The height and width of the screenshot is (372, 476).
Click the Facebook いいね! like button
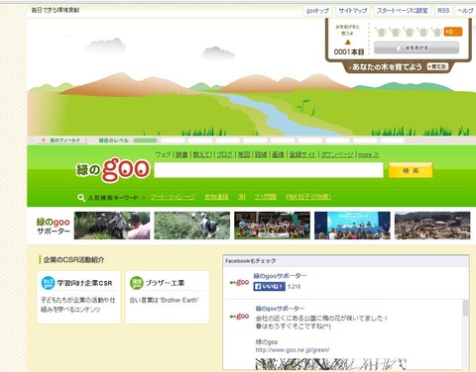tap(269, 286)
